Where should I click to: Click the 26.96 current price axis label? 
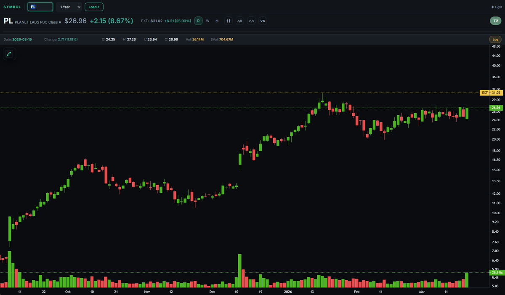coord(496,108)
